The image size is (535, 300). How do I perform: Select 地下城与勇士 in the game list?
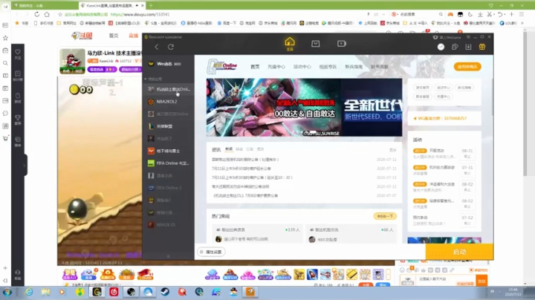pos(168,151)
